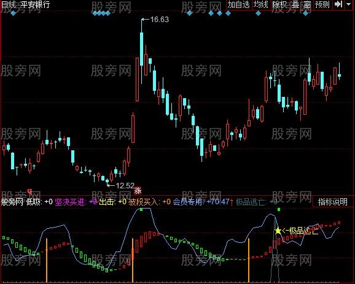Image resolution: width=355 pixels, height=284 pixels.
Task: Click the blue diamond marker below 均线
Action: click(258, 13)
